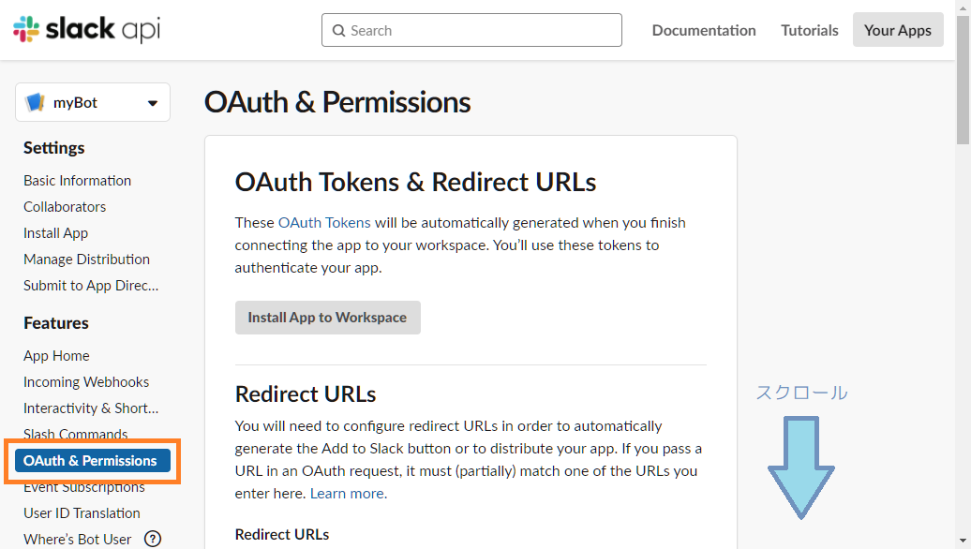971x549 pixels.
Task: Open the Learn more link
Action: coord(347,493)
